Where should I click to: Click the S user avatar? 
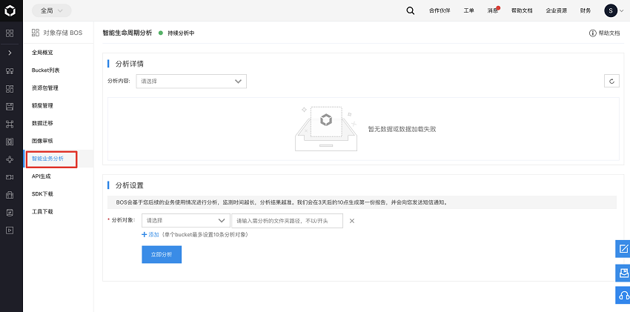(x=610, y=10)
